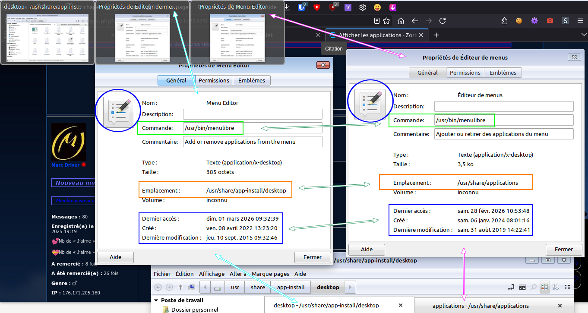Image resolution: width=588 pixels, height=313 pixels.
Task: Go to the parent folder with the up arrow
Action: click(180, 287)
